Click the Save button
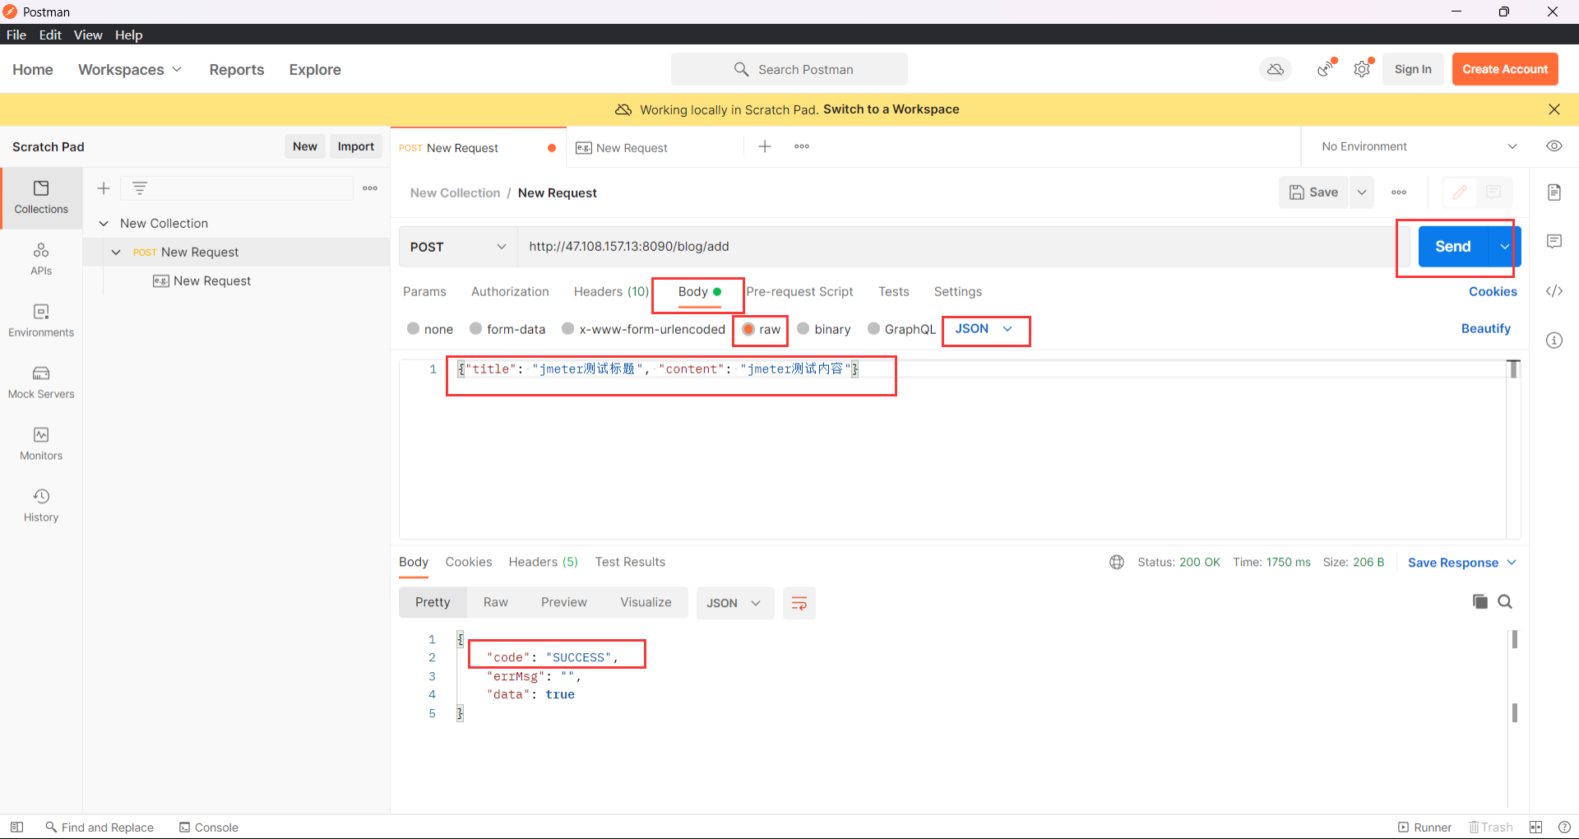 coord(1313,192)
